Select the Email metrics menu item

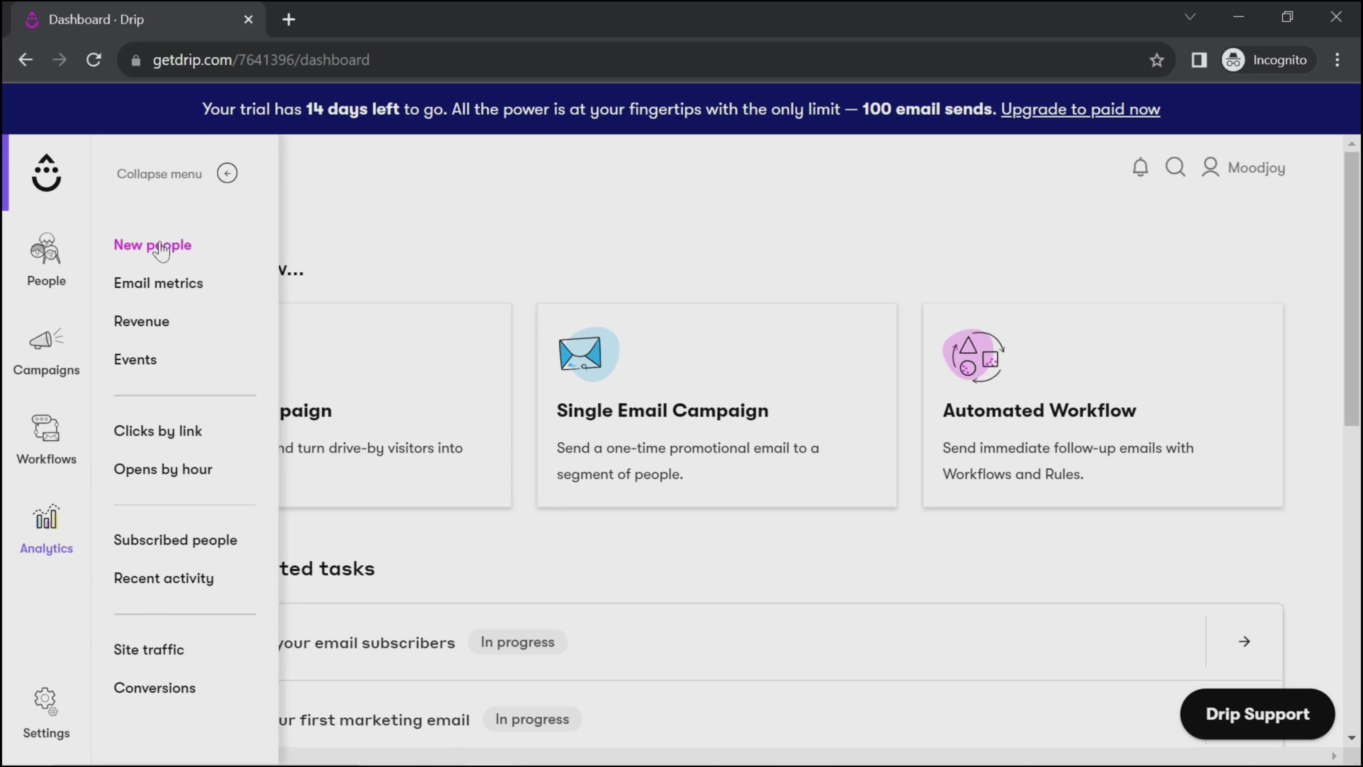pos(158,283)
